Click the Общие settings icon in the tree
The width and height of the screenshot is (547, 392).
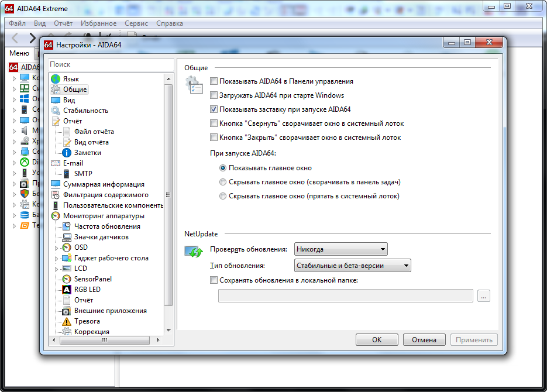pyautogui.click(x=56, y=90)
